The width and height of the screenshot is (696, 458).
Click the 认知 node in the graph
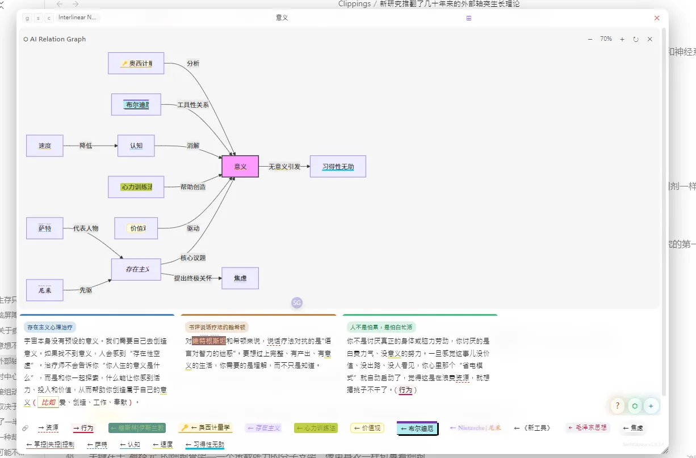pos(136,146)
